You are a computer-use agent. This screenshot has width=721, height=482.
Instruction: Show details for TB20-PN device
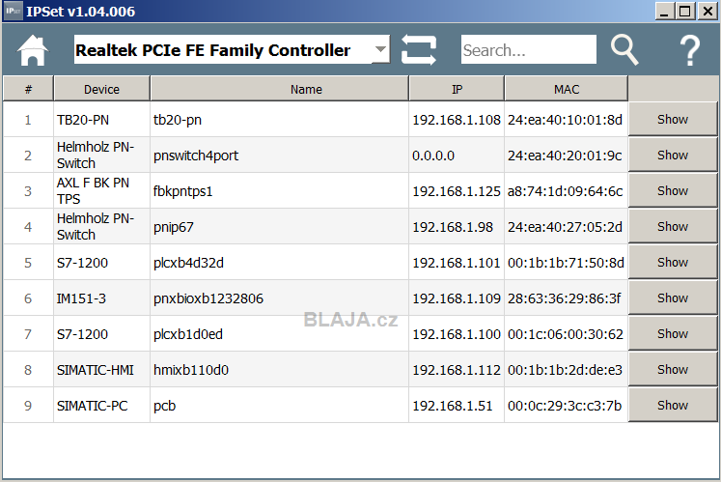point(673,119)
